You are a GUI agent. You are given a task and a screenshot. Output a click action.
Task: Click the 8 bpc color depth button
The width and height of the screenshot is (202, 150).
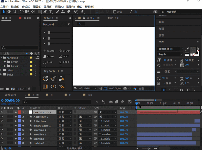click(21, 89)
